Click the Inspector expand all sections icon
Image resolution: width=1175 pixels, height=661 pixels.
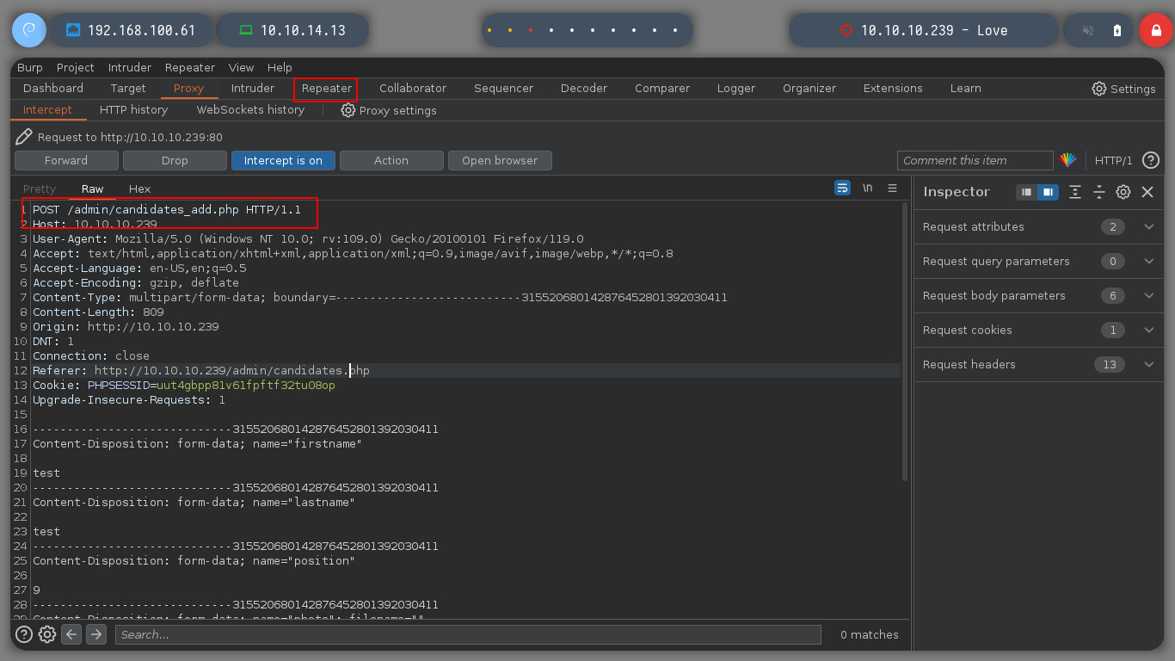(1075, 192)
